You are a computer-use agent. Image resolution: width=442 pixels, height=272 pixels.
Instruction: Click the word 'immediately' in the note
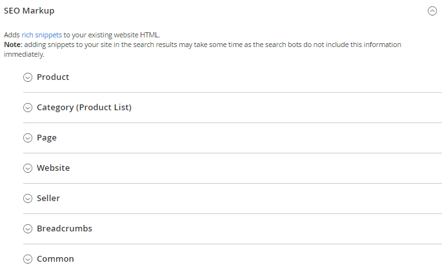point(23,55)
